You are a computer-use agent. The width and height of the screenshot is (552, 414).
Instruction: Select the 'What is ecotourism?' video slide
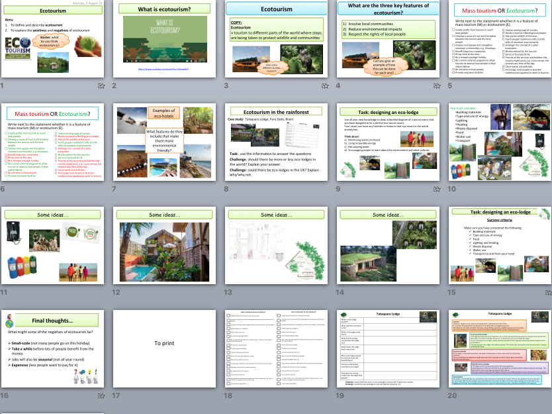(x=163, y=40)
